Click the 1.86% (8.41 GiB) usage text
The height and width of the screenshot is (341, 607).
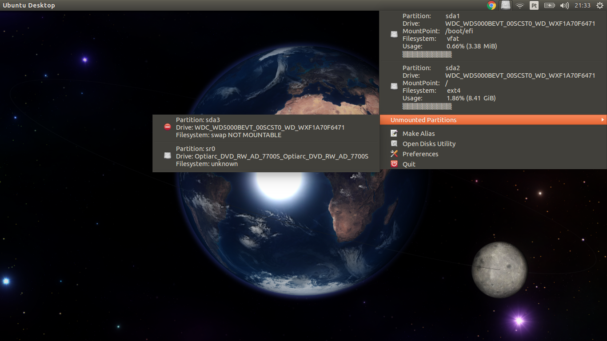point(471,98)
